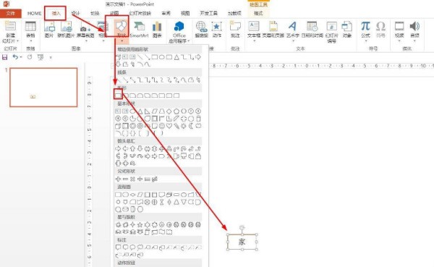Choose the diamond in basic shapes
Image resolution: width=434 pixels, height=267 pixels.
tap(169, 111)
